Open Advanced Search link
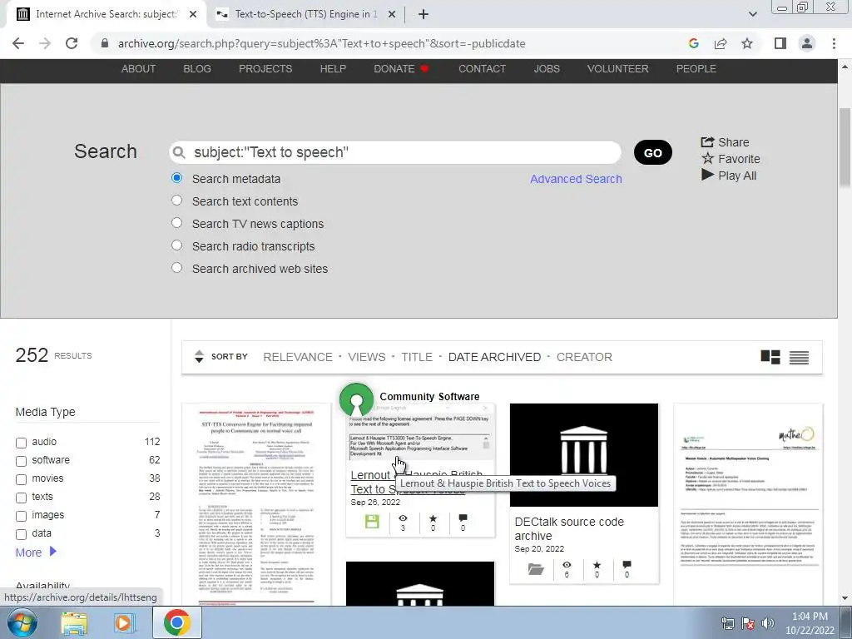Viewport: 852px width, 639px height. click(x=576, y=179)
